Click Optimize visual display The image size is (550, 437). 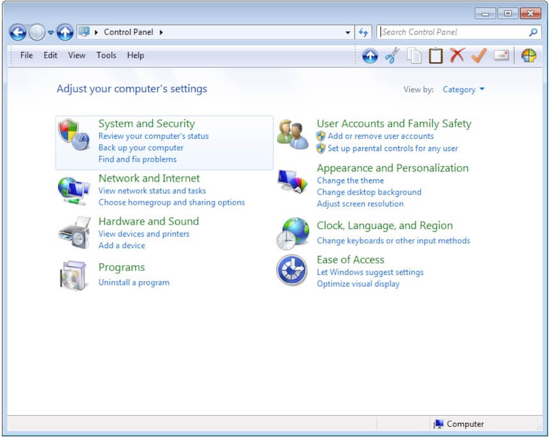(x=359, y=284)
